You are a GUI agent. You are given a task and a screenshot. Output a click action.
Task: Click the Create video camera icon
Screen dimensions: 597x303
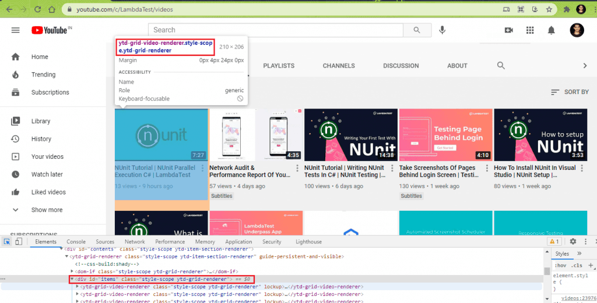click(x=508, y=30)
